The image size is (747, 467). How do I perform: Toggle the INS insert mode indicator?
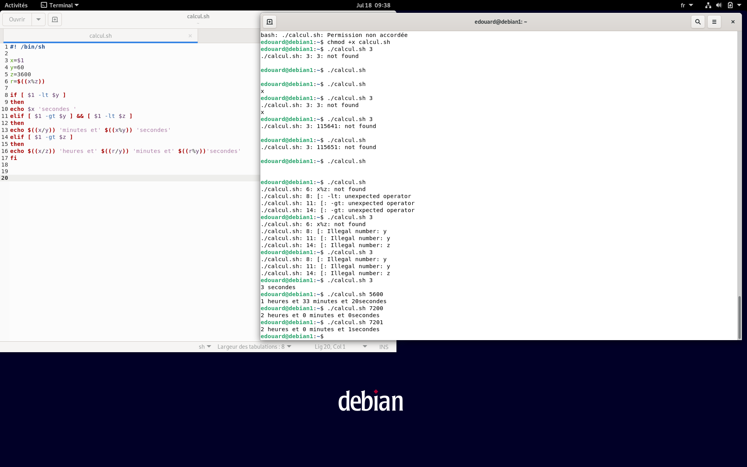tap(384, 347)
